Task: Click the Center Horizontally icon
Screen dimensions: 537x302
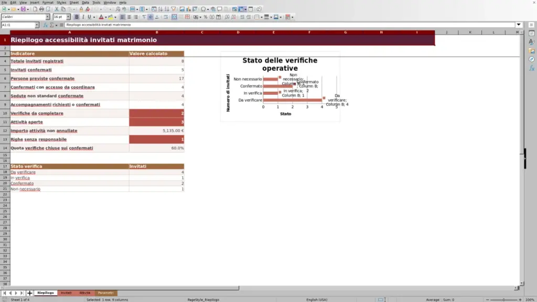Action: click(129, 17)
